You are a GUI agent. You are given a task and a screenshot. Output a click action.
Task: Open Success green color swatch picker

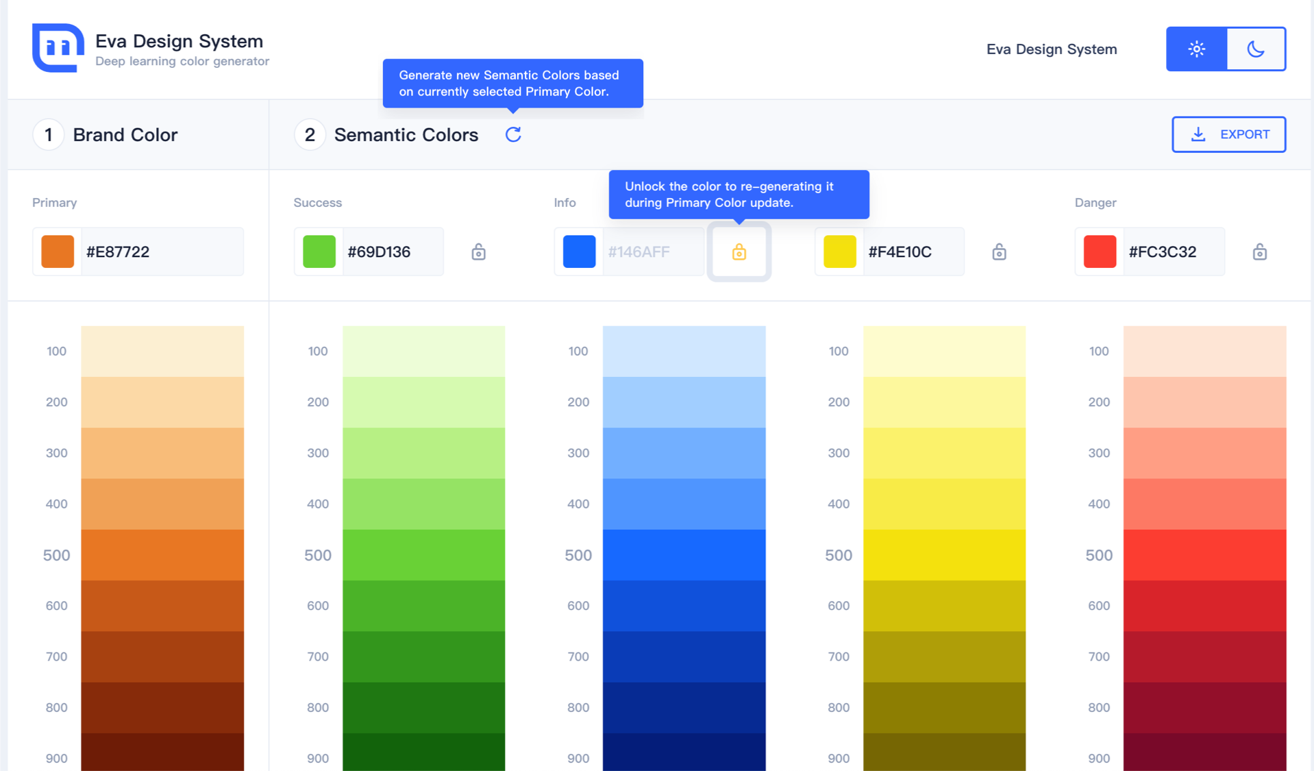coord(319,252)
